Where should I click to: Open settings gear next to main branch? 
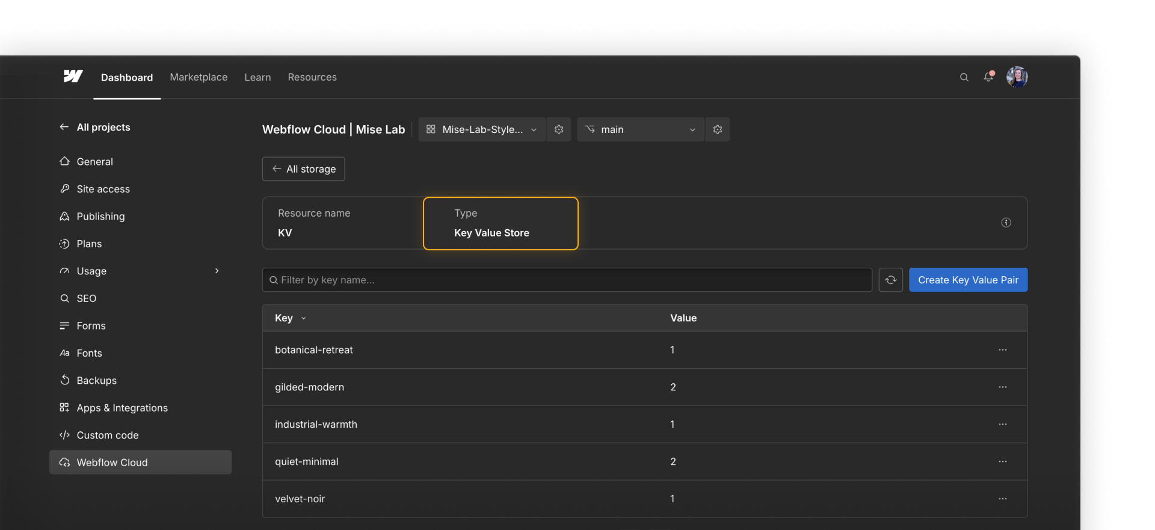[x=718, y=129]
